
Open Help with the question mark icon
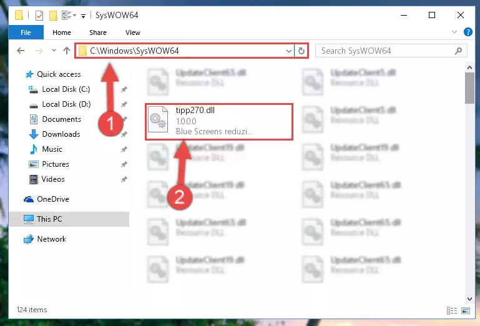click(x=468, y=32)
